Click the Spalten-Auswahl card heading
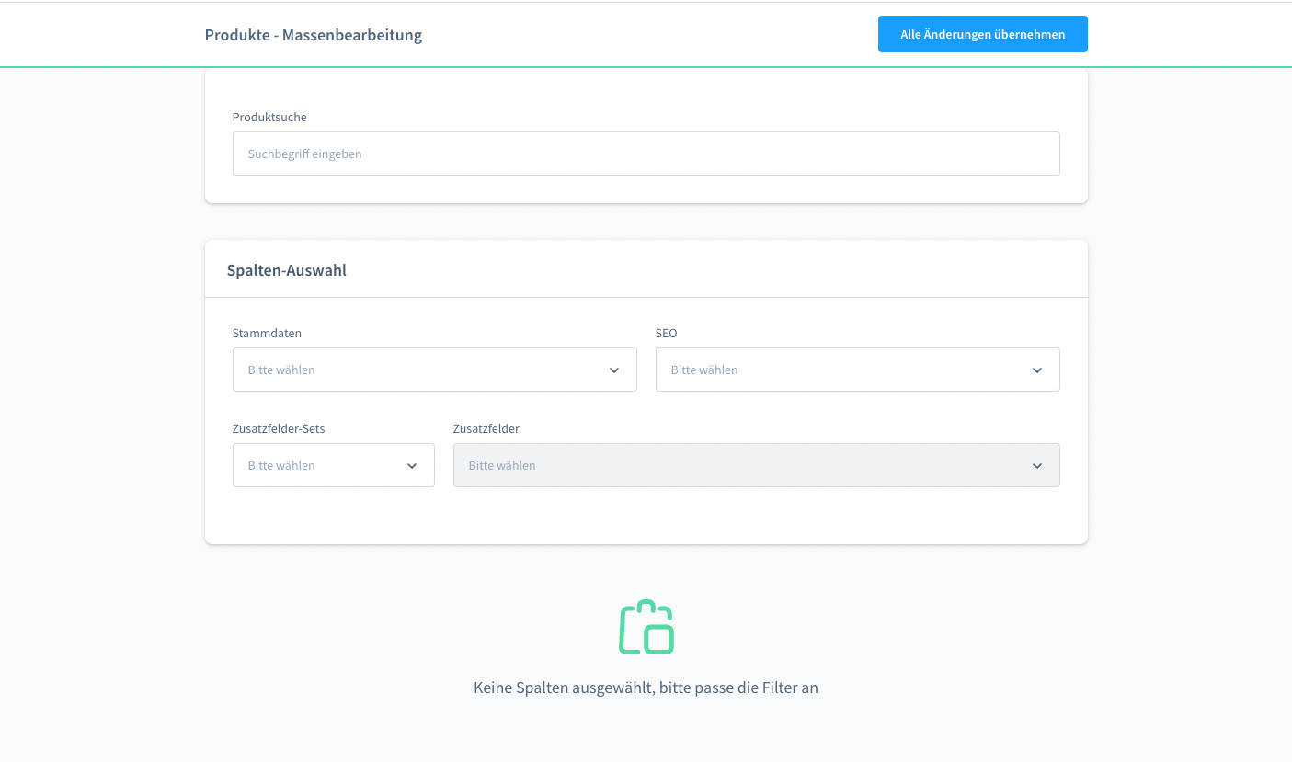The image size is (1292, 762). coord(286,270)
